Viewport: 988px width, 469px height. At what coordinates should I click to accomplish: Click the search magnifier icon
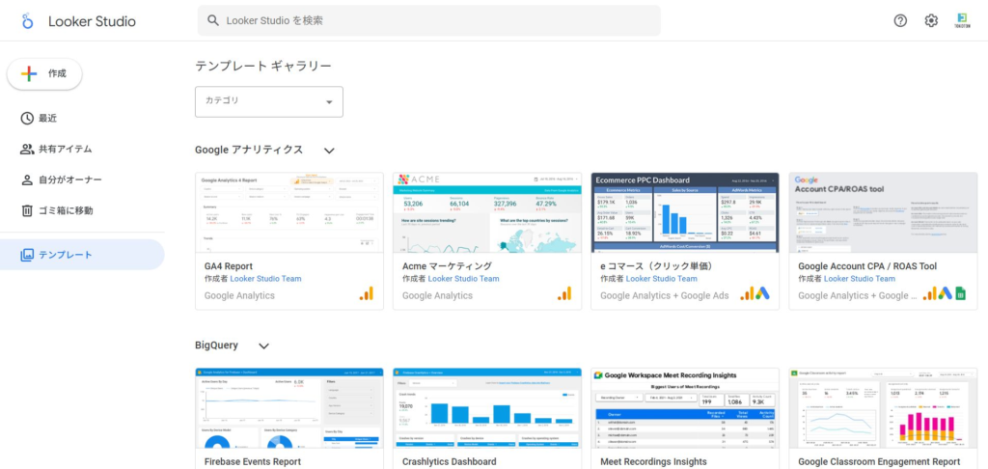(x=212, y=20)
